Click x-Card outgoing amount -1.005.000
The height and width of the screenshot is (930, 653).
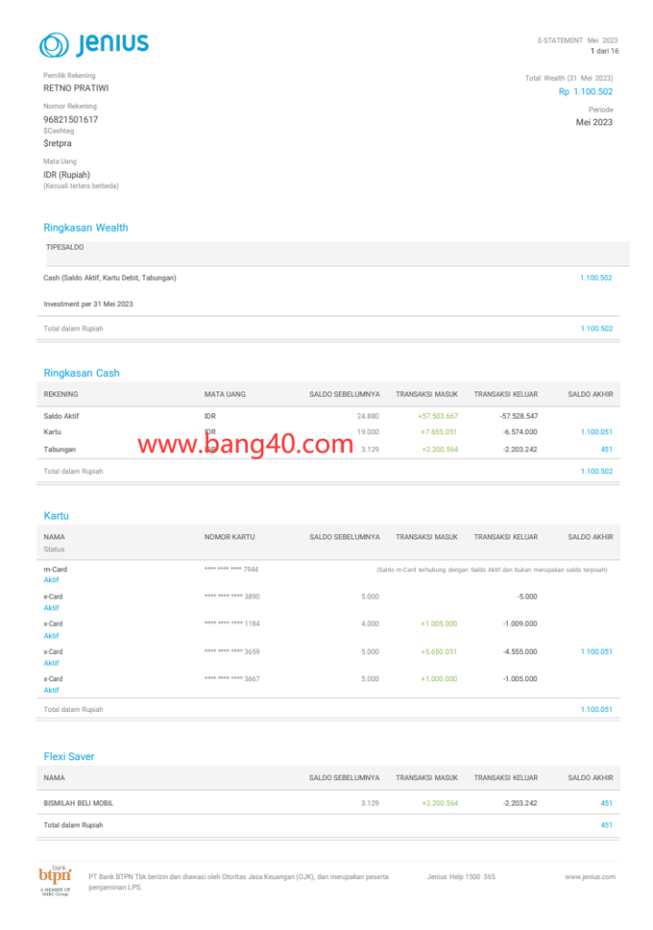click(x=520, y=678)
